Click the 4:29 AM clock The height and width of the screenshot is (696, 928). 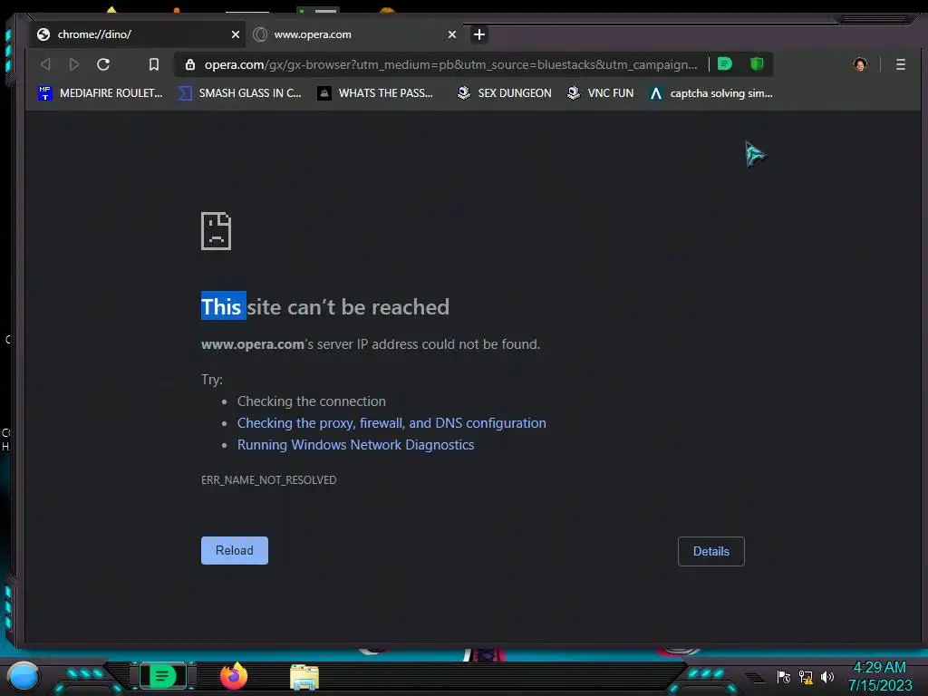[x=879, y=667]
